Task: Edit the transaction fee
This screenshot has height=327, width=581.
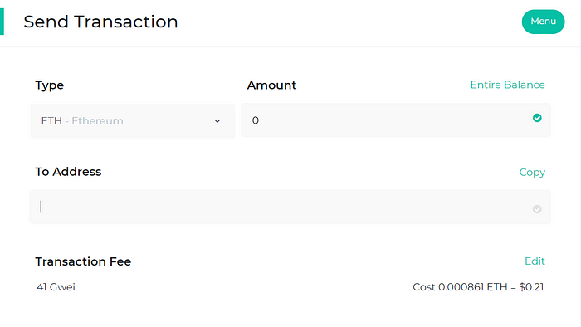Action: (535, 261)
